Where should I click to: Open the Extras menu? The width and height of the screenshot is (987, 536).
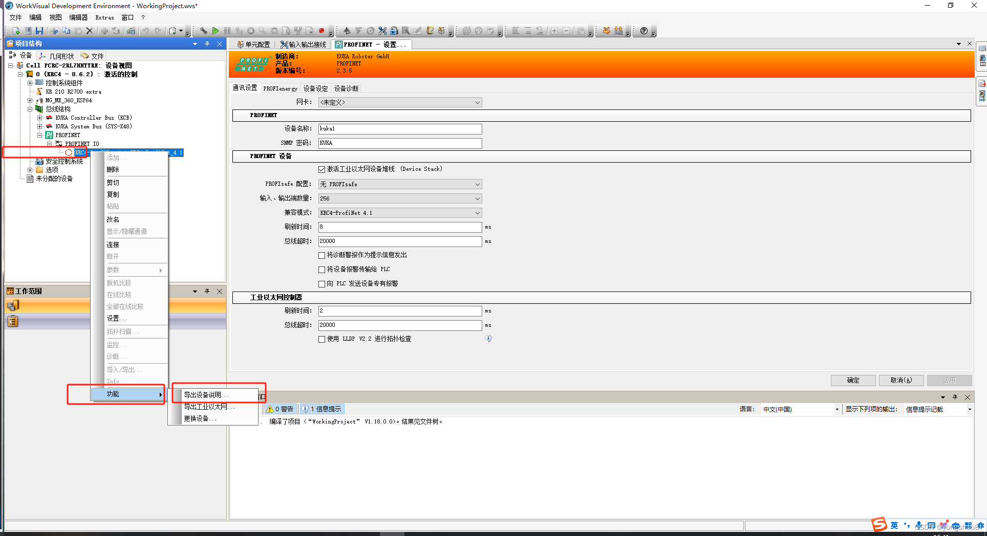104,17
